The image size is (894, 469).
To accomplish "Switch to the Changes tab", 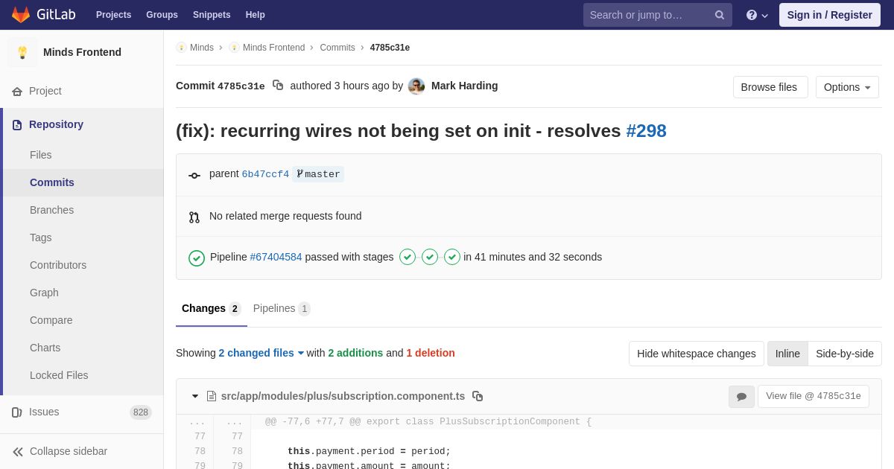I will (212, 309).
